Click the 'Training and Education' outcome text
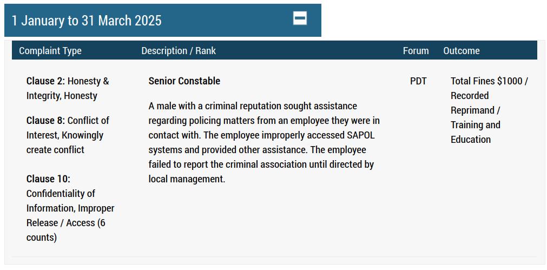This screenshot has height=270, width=547. pyautogui.click(x=475, y=132)
